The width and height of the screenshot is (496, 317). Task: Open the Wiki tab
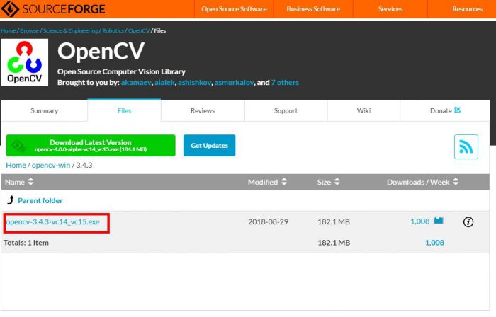click(x=363, y=111)
